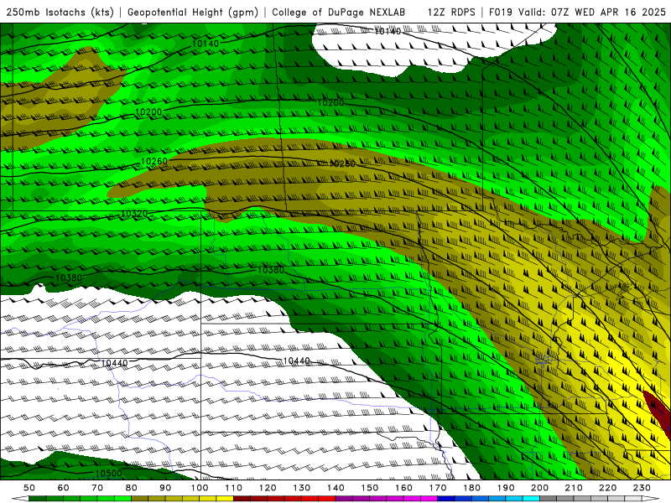Click the magenta swatch left of 170
The image size is (671, 503).
coord(429,499)
